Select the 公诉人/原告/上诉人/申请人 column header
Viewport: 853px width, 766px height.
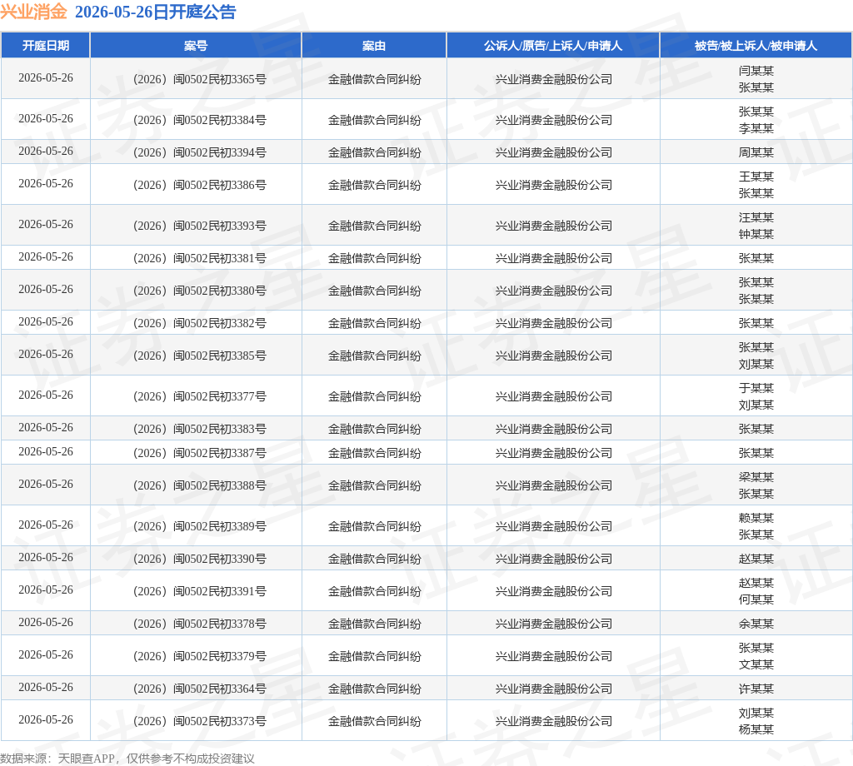coord(553,46)
